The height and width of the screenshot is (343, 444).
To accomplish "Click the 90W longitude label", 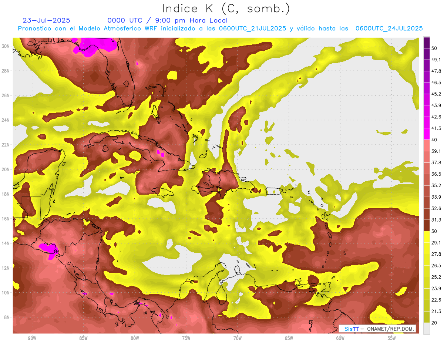I will tap(32, 338).
